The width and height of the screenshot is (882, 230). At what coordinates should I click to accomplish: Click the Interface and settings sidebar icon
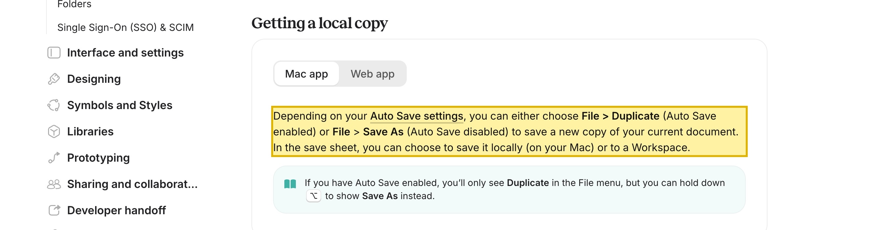[54, 53]
